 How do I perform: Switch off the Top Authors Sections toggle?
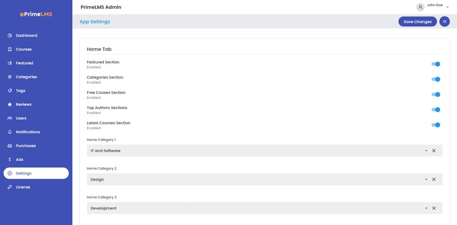pos(436,110)
